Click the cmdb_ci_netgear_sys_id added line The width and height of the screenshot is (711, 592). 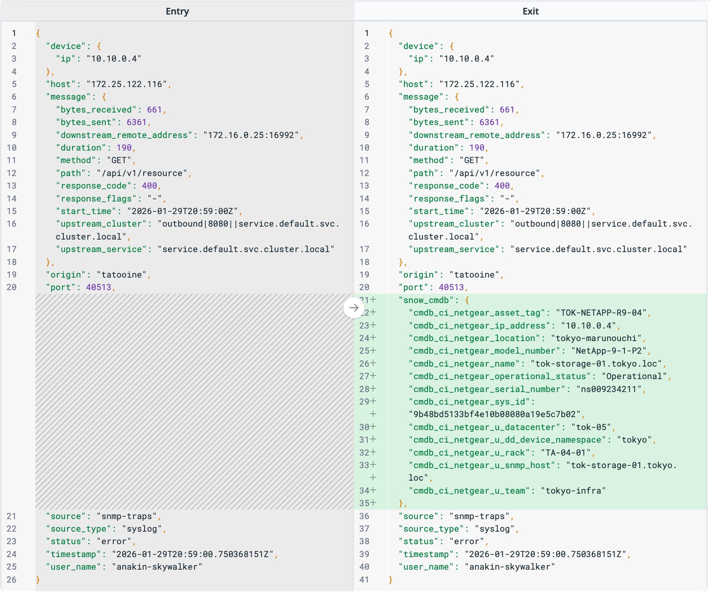(470, 401)
